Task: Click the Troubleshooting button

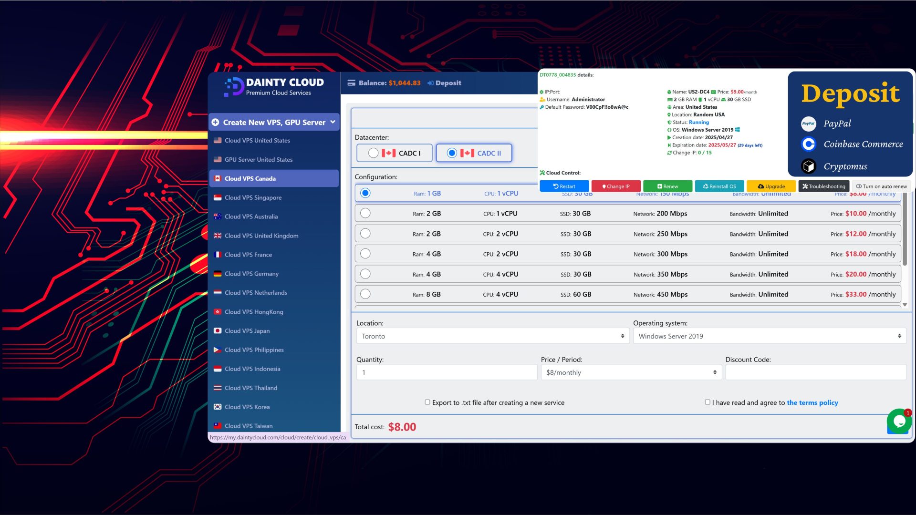Action: 824,186
